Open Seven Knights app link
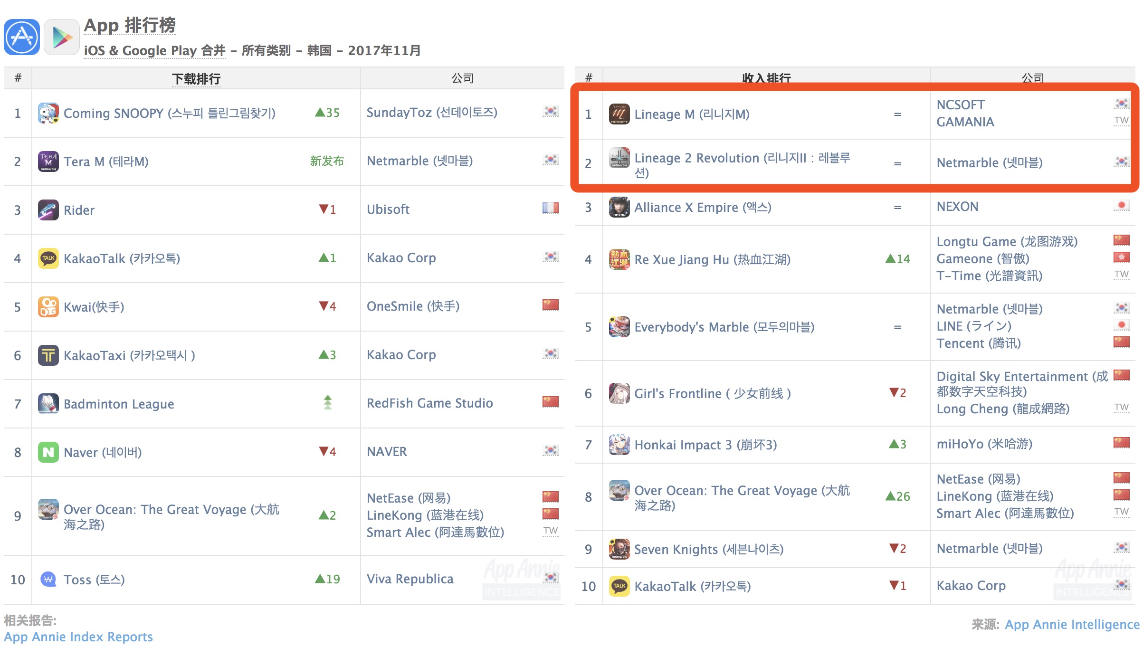Viewport: 1143px width, 647px height. (709, 549)
